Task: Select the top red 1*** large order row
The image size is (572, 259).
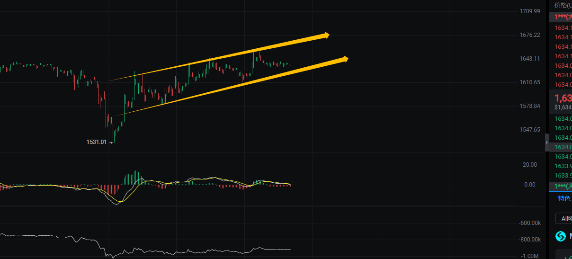Action: coord(561,17)
